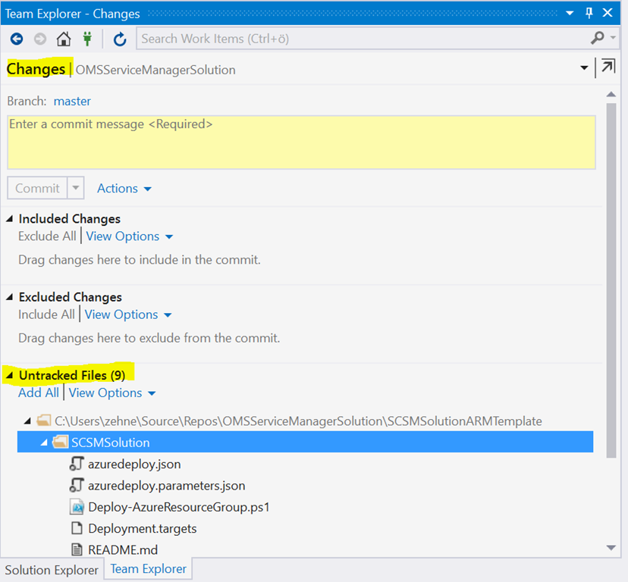The image size is (628, 582).
Task: Open the Commit button dropdown arrow
Action: pos(75,189)
